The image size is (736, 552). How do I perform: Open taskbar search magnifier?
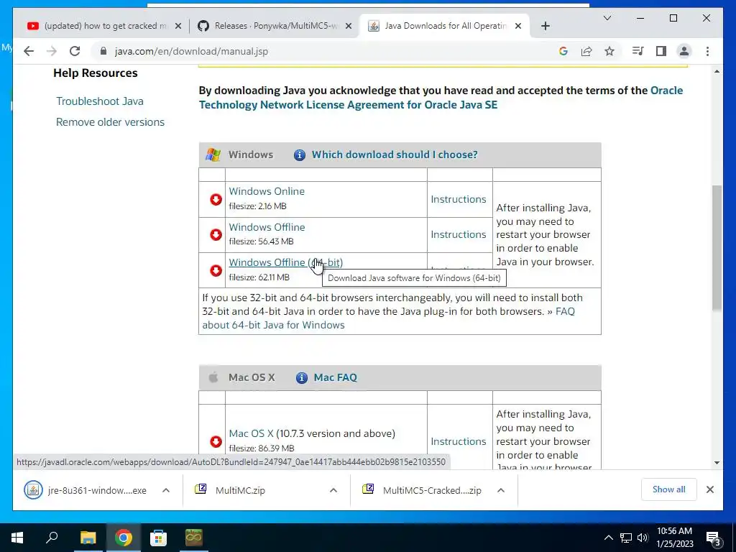coord(52,538)
